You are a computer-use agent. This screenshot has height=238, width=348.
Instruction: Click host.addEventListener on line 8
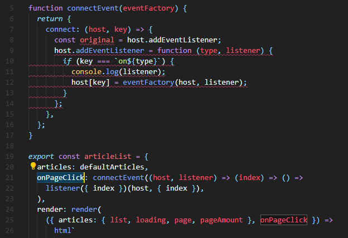pyautogui.click(x=172, y=40)
